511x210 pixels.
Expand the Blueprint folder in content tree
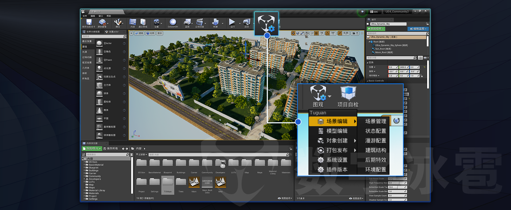(x=84, y=168)
